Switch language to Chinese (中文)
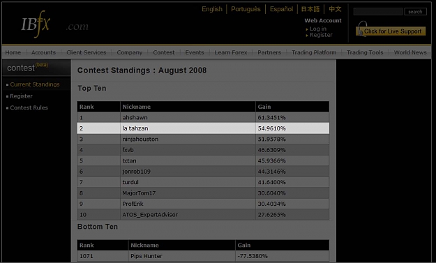Screen dimensions: 436x263 click(335, 9)
